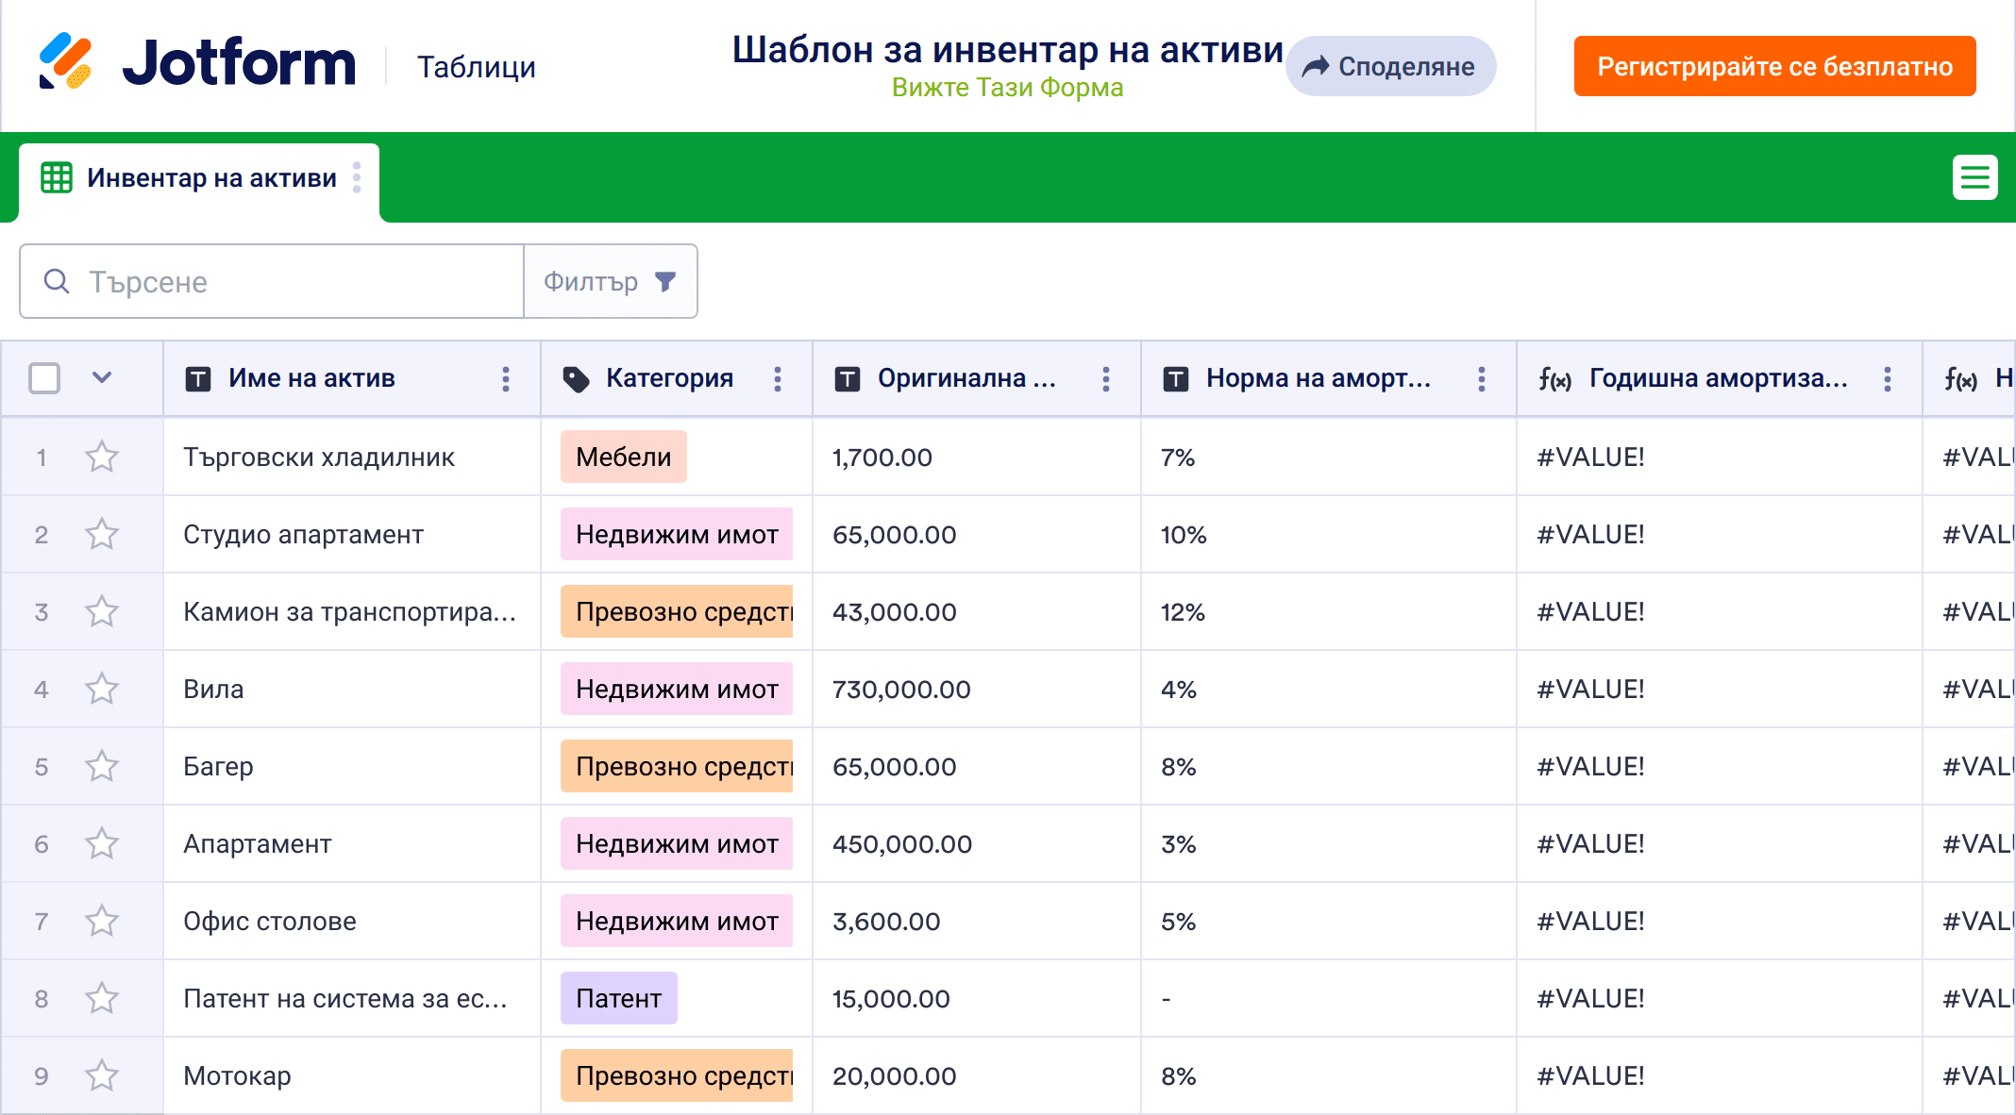Open the Категория column options dots
Viewport: 2016px width, 1115px height.
(x=778, y=379)
